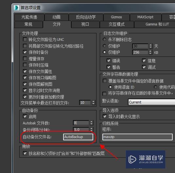The height and width of the screenshot is (173, 175).
Task: Enable 保存时压缩 checkbox
Action: tap(25, 65)
